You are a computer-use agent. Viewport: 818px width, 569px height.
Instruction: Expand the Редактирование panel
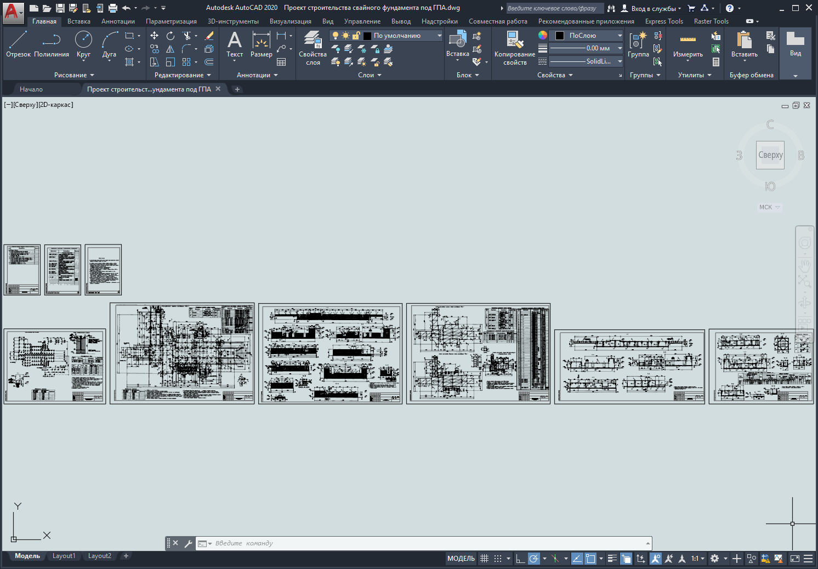(183, 75)
